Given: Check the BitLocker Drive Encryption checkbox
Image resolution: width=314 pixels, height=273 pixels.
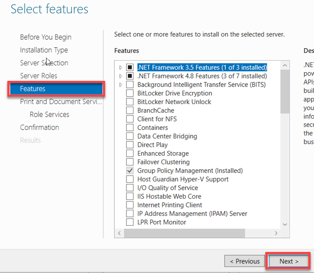Looking at the screenshot, I should (x=130, y=93).
